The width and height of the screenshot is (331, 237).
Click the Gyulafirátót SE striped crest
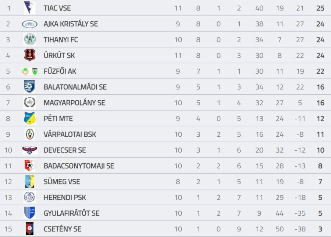29,213
